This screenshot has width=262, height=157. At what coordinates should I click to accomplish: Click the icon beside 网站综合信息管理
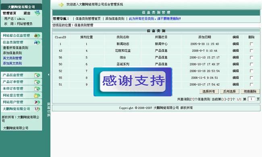click(x=37, y=36)
